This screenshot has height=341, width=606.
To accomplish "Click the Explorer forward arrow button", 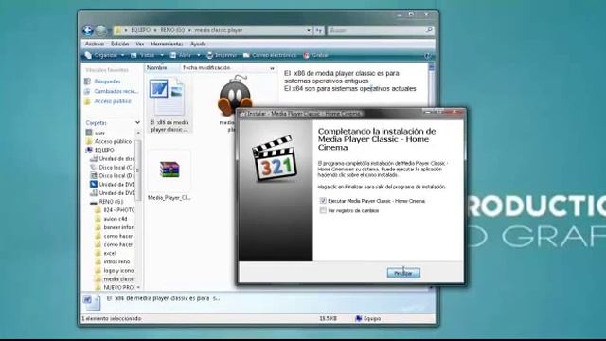I will click(x=101, y=30).
